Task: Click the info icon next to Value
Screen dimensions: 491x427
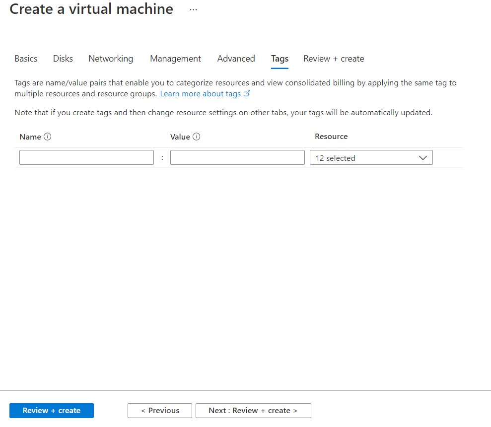Action: (196, 137)
